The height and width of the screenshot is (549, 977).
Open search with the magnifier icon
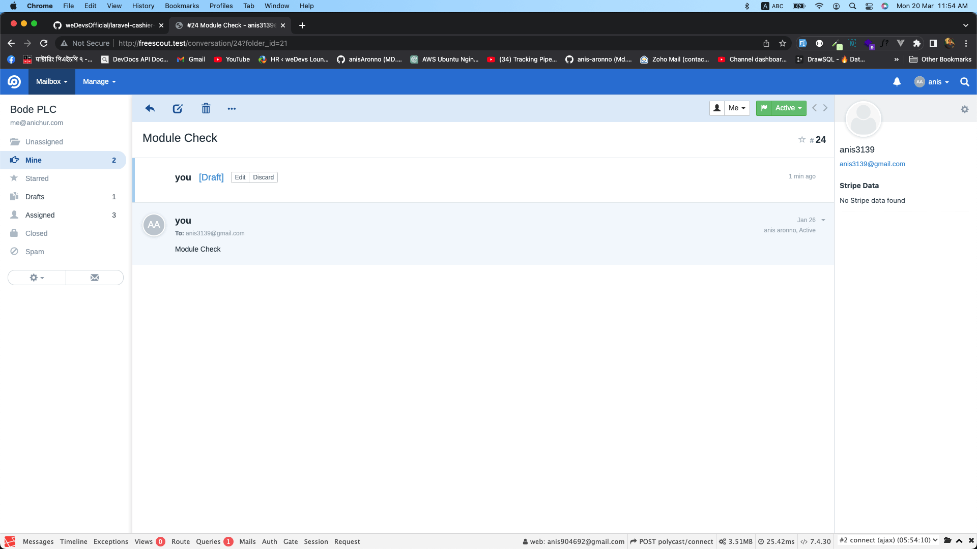(964, 82)
